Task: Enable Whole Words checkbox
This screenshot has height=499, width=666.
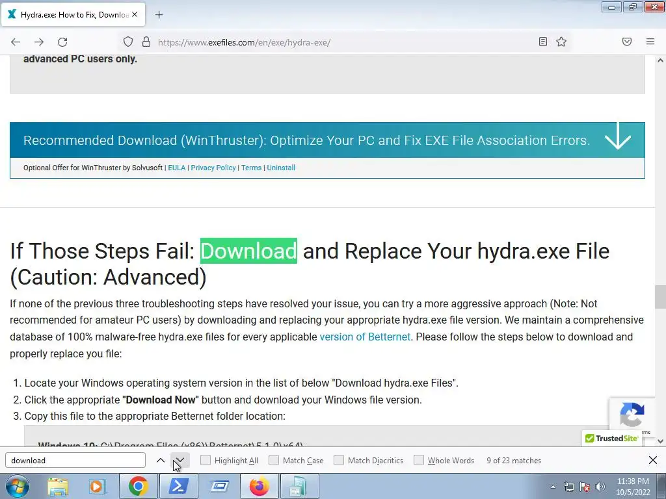Action: (419, 460)
